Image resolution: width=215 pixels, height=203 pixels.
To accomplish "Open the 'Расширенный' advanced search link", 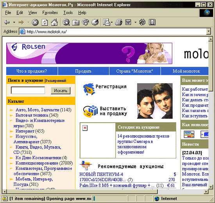I will (56, 81).
